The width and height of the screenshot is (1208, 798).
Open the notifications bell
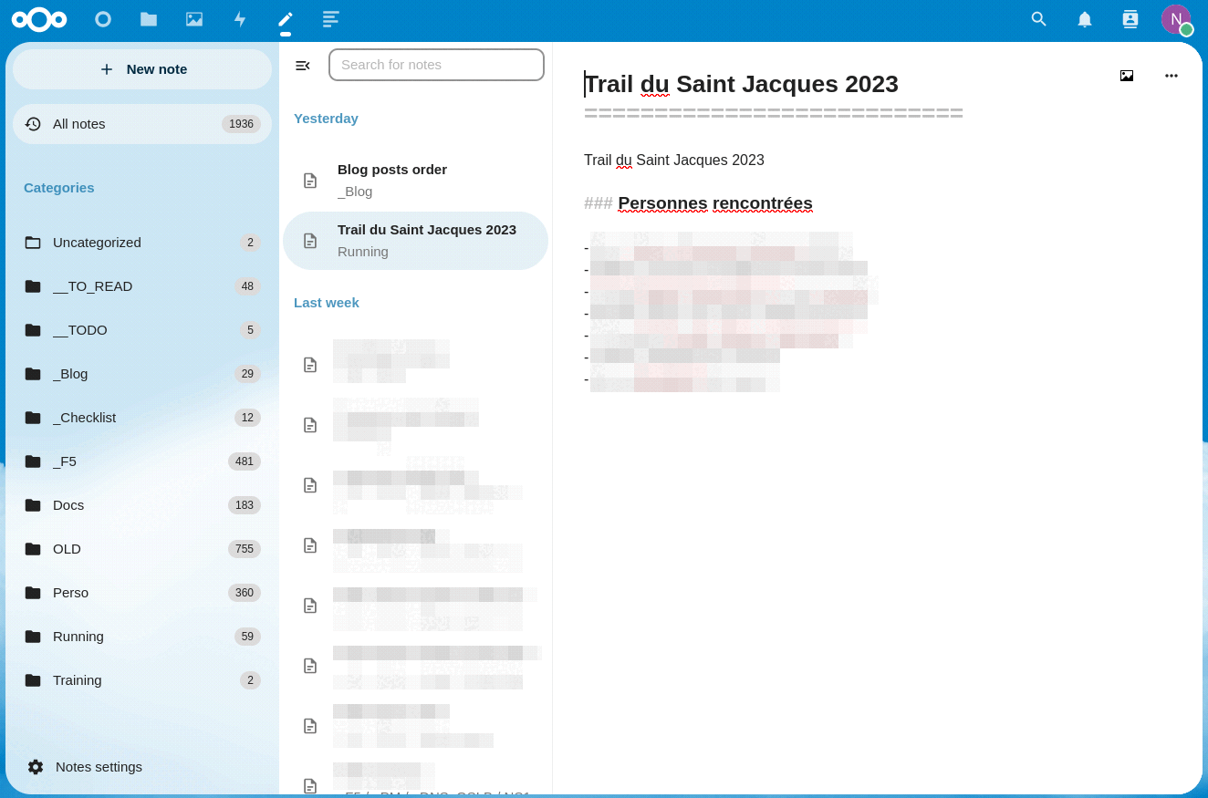(x=1085, y=19)
